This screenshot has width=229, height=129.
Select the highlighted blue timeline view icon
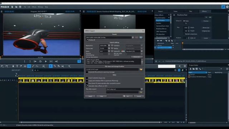(x=179, y=70)
